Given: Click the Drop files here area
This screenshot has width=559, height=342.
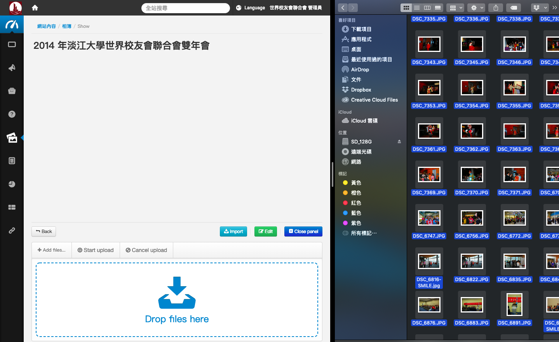Looking at the screenshot, I should click(177, 300).
